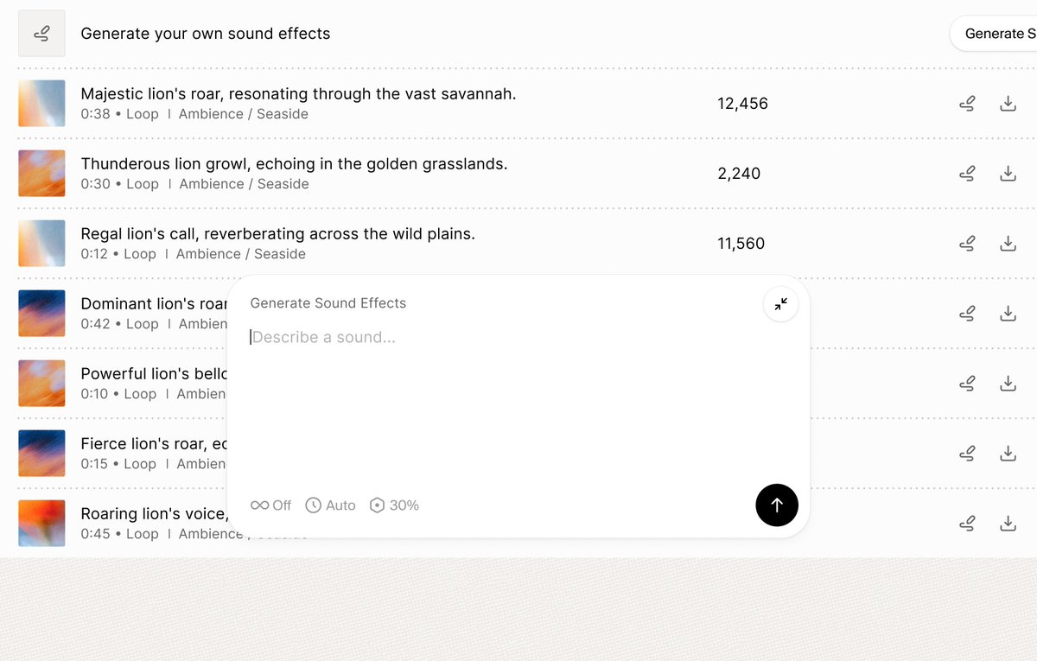Screen dimensions: 1037x661
Task: Open the 30% prompt influence setting
Action: 394,505
